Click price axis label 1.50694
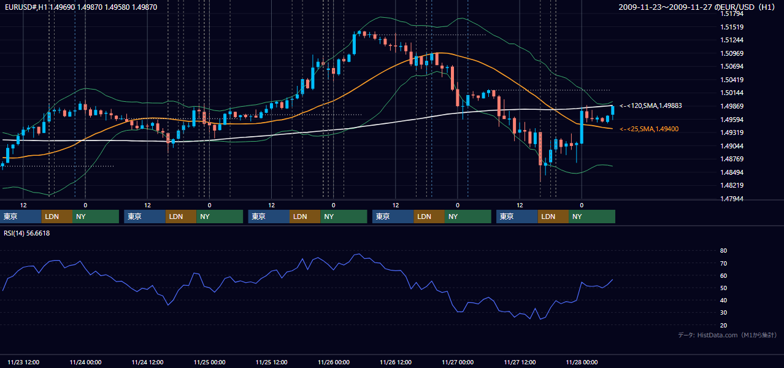This screenshot has height=368, width=784. pos(732,66)
